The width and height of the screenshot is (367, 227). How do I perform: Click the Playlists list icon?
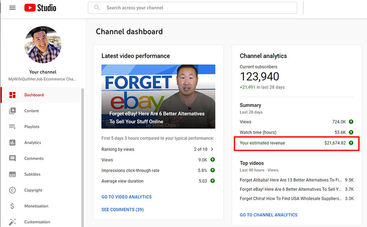point(12,127)
